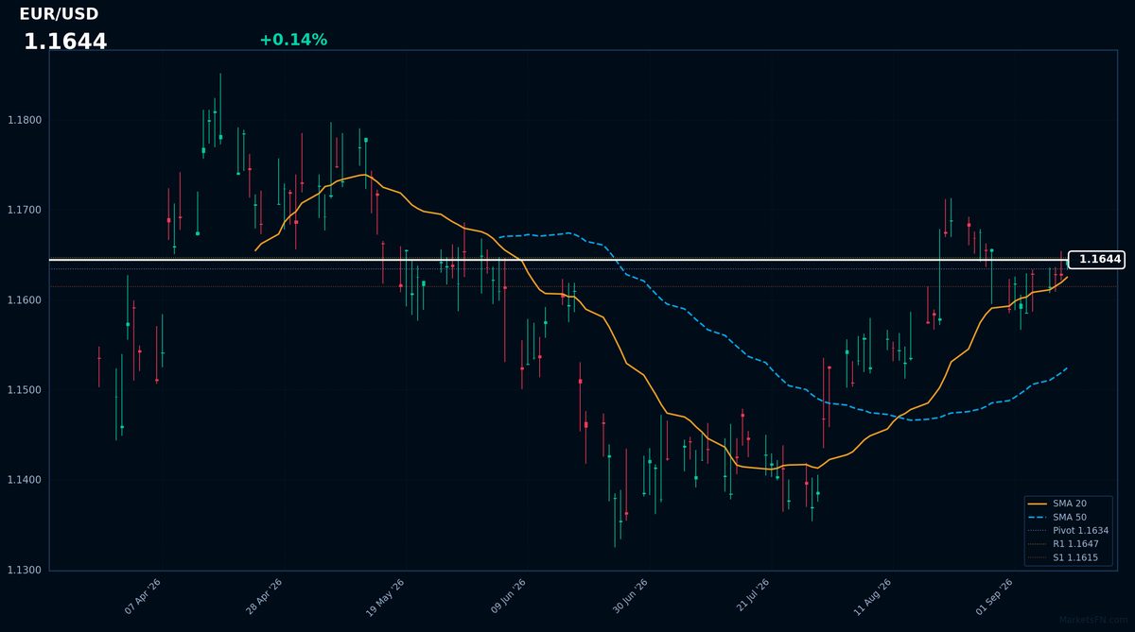Screen dimensions: 1135x632
Task: Click the +0.14% change value
Action: [293, 40]
